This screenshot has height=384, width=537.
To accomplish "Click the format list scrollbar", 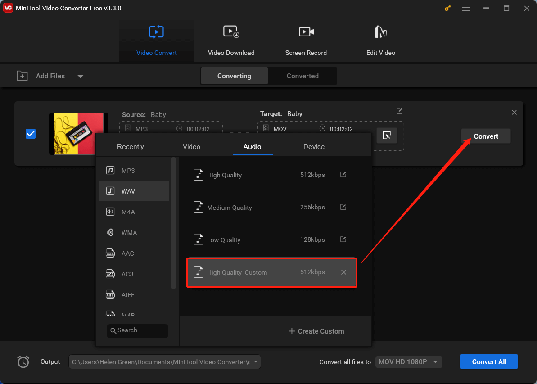I will click(173, 223).
